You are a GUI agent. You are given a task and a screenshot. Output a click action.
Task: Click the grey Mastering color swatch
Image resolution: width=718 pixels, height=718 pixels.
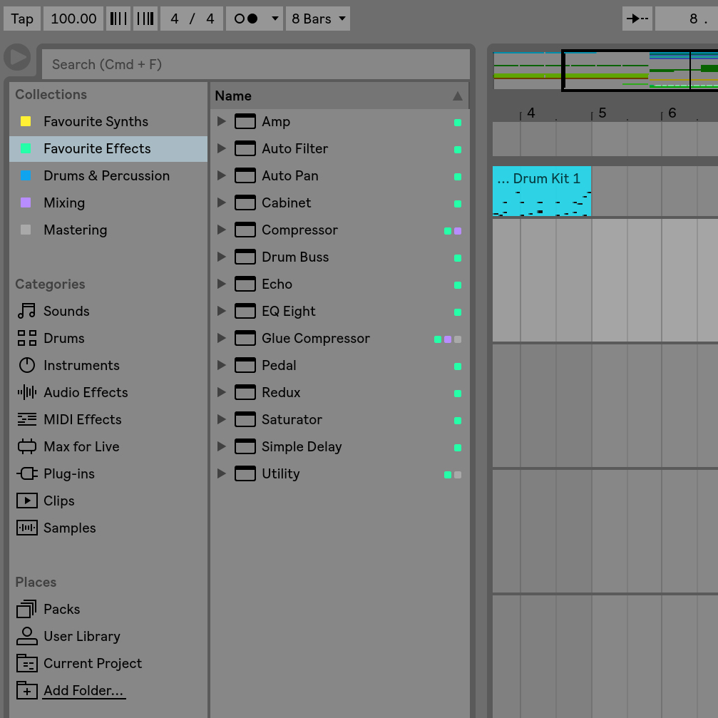[x=26, y=230]
